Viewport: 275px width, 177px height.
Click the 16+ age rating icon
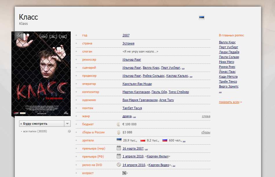(x=125, y=173)
